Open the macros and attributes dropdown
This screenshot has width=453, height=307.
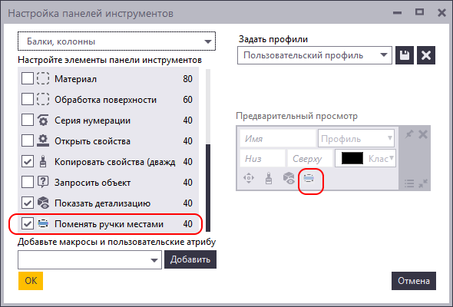[90, 260]
